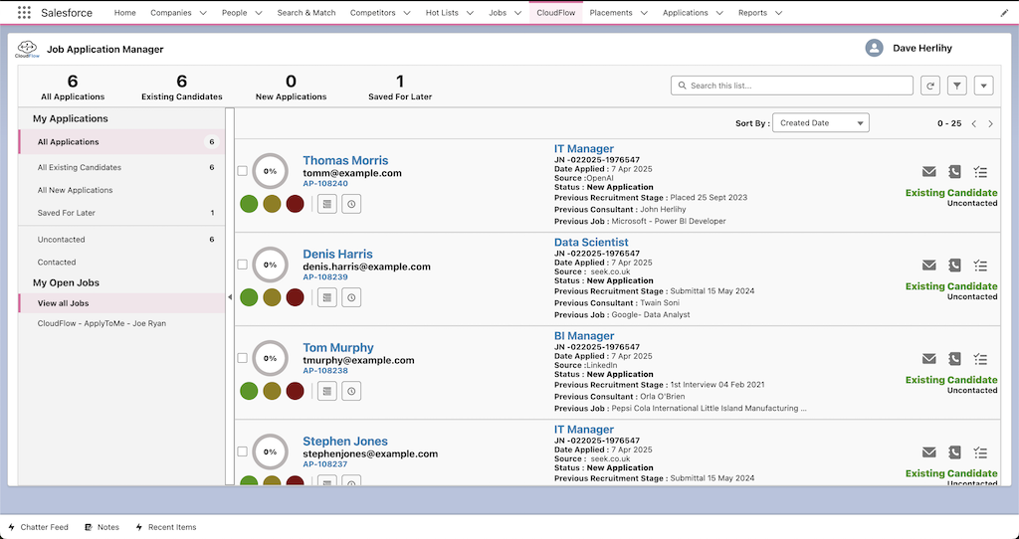Click the notes list icon for Denis Harris
This screenshot has height=539, width=1019.
[327, 297]
